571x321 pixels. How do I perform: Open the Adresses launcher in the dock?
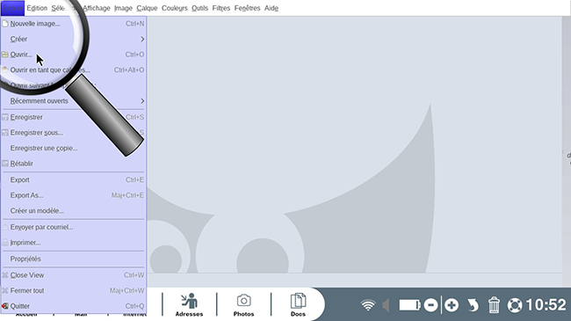[189, 304]
